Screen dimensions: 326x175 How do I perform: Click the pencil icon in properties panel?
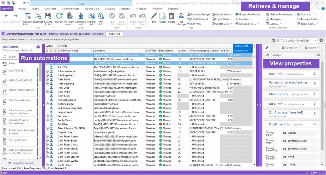coord(267,48)
